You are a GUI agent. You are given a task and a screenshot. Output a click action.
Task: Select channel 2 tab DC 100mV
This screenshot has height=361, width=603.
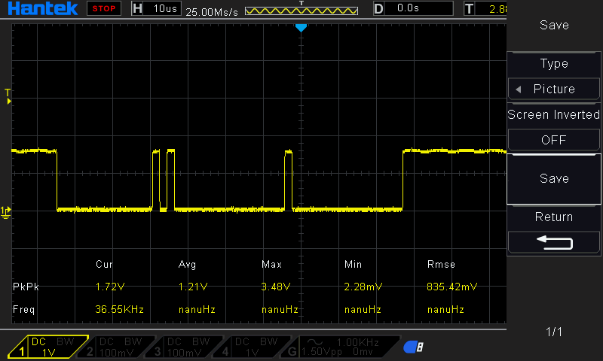[117, 347]
